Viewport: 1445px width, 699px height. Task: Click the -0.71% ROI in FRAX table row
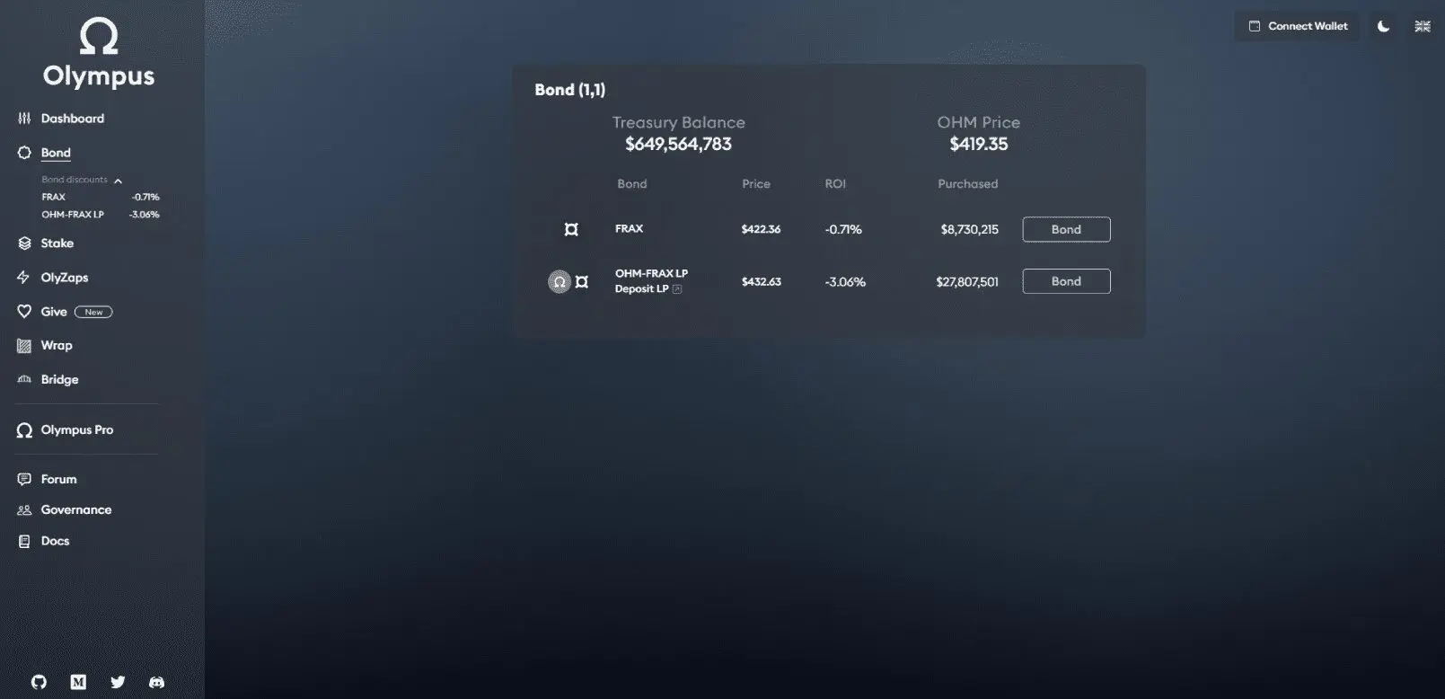tap(843, 230)
